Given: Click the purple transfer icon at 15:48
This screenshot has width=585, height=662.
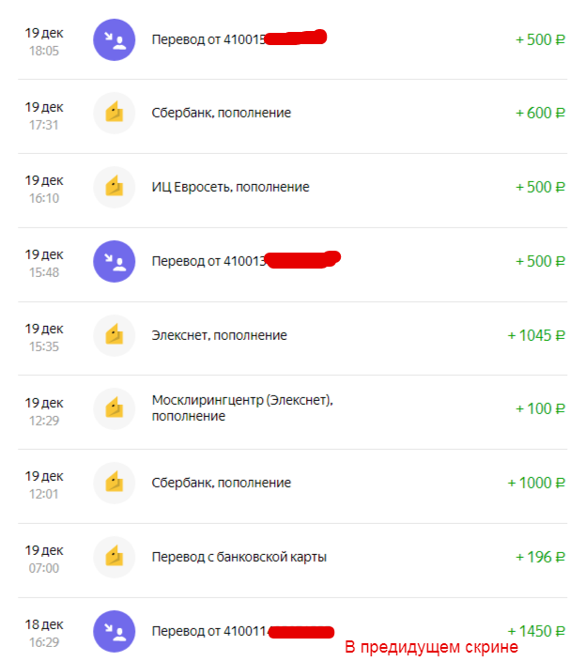Looking at the screenshot, I should click(x=115, y=261).
